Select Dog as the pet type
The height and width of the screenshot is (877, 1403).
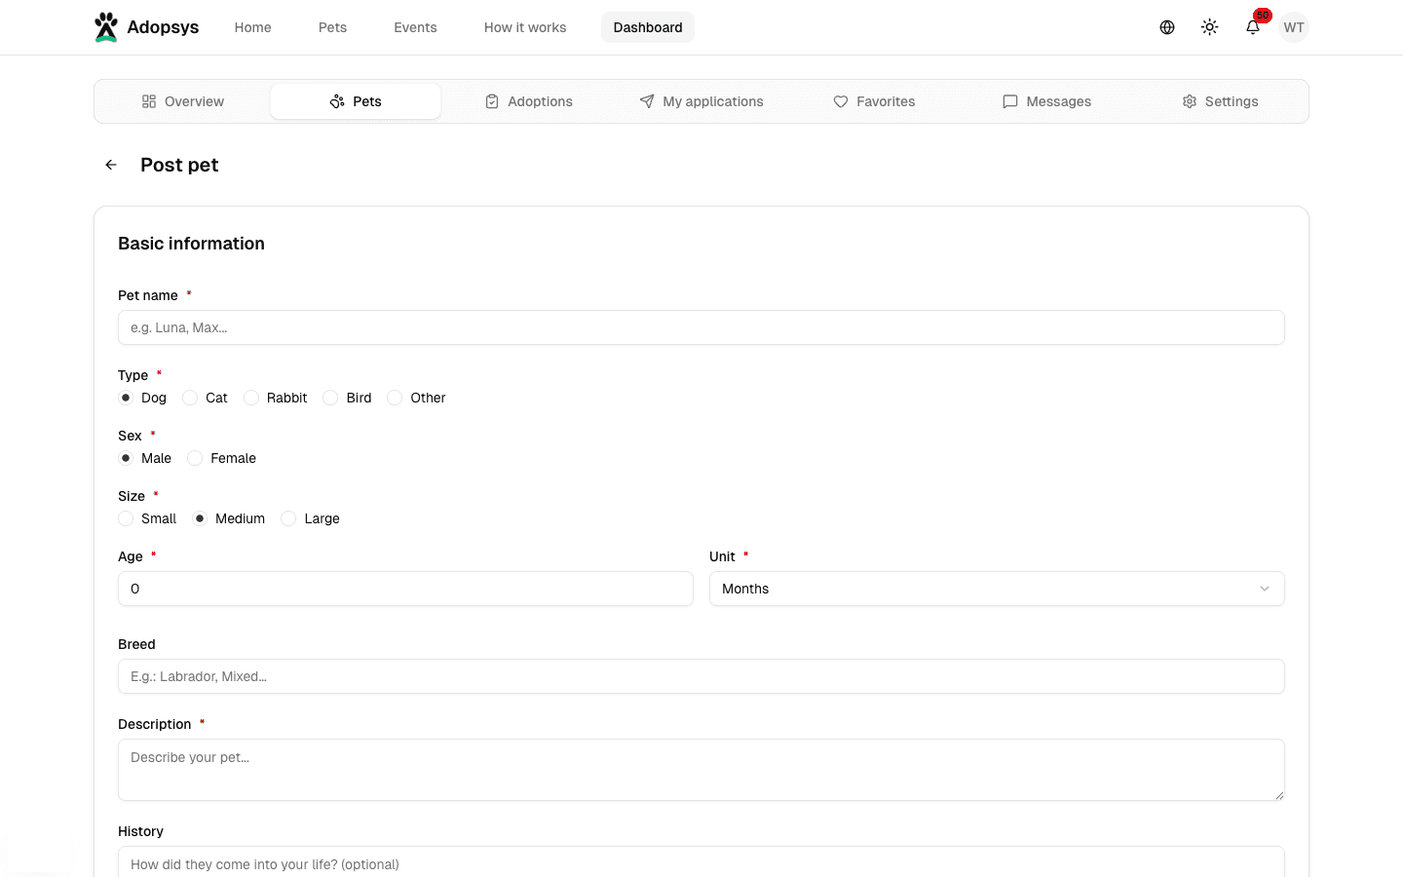click(126, 398)
